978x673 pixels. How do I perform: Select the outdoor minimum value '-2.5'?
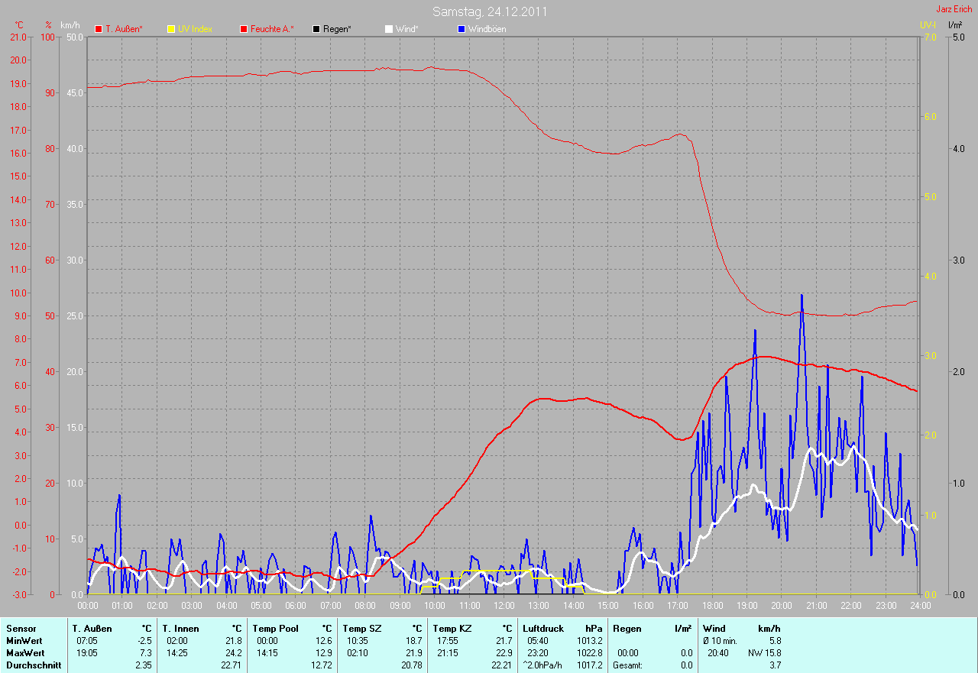[x=144, y=641]
